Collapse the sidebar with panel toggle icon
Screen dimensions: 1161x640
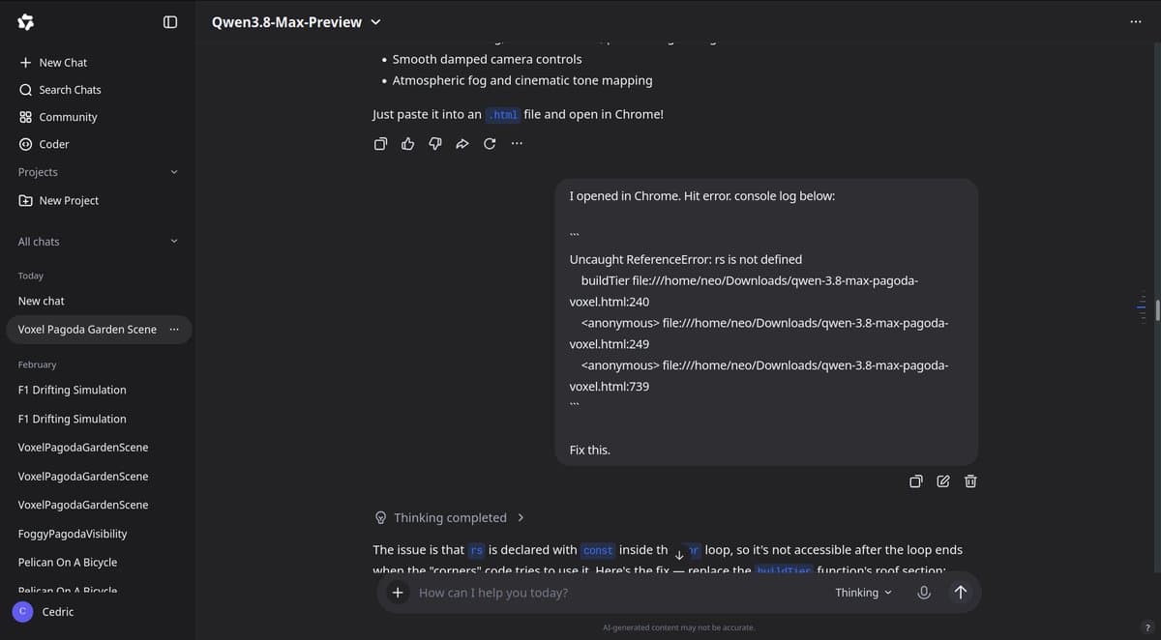point(170,21)
